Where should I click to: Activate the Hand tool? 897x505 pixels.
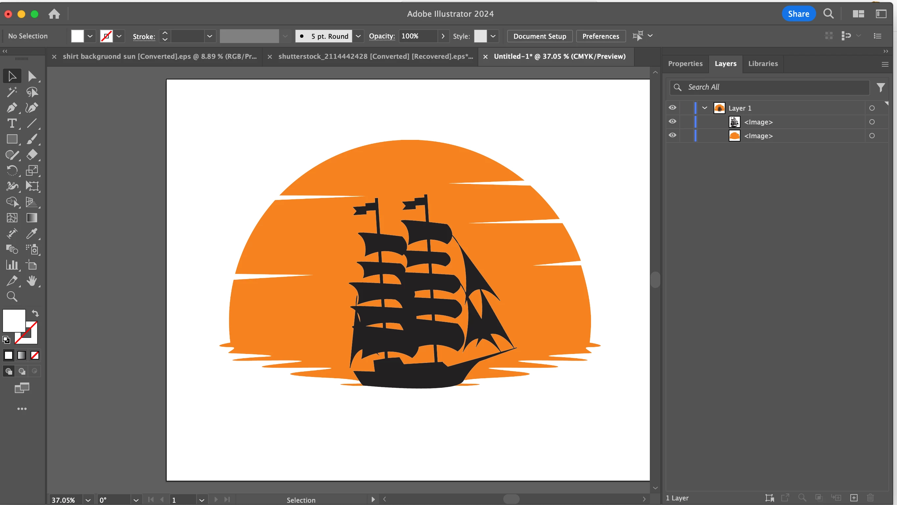pos(32,281)
